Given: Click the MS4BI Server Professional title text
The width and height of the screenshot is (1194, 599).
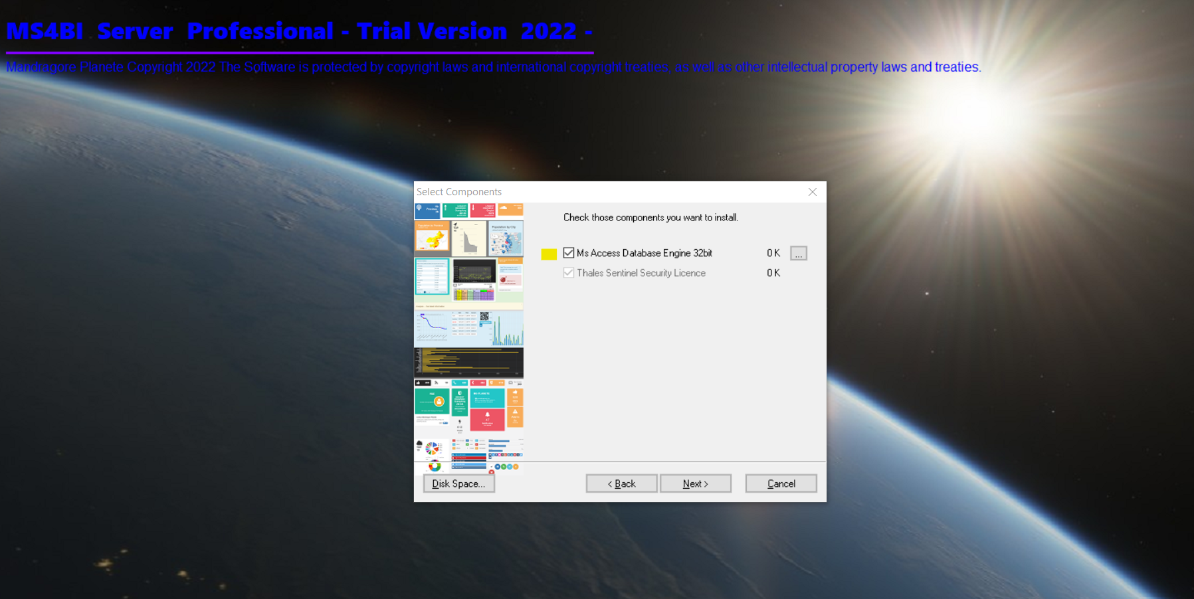Looking at the screenshot, I should [299, 31].
